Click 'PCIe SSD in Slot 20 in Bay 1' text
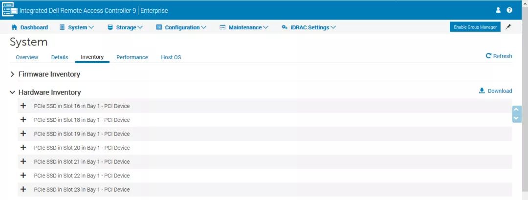528x200 pixels. 67,148
